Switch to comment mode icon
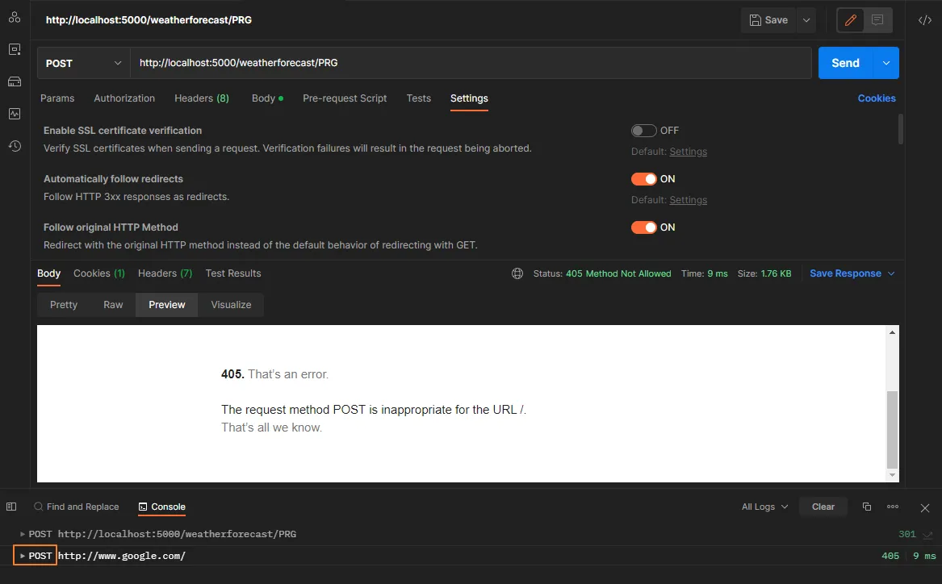The image size is (942, 584). (877, 20)
